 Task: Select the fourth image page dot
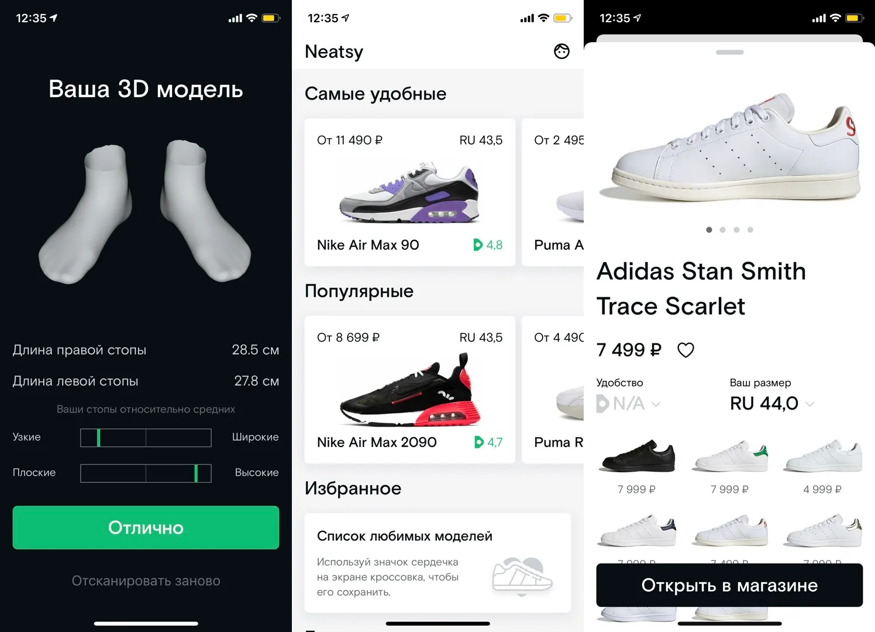(750, 230)
